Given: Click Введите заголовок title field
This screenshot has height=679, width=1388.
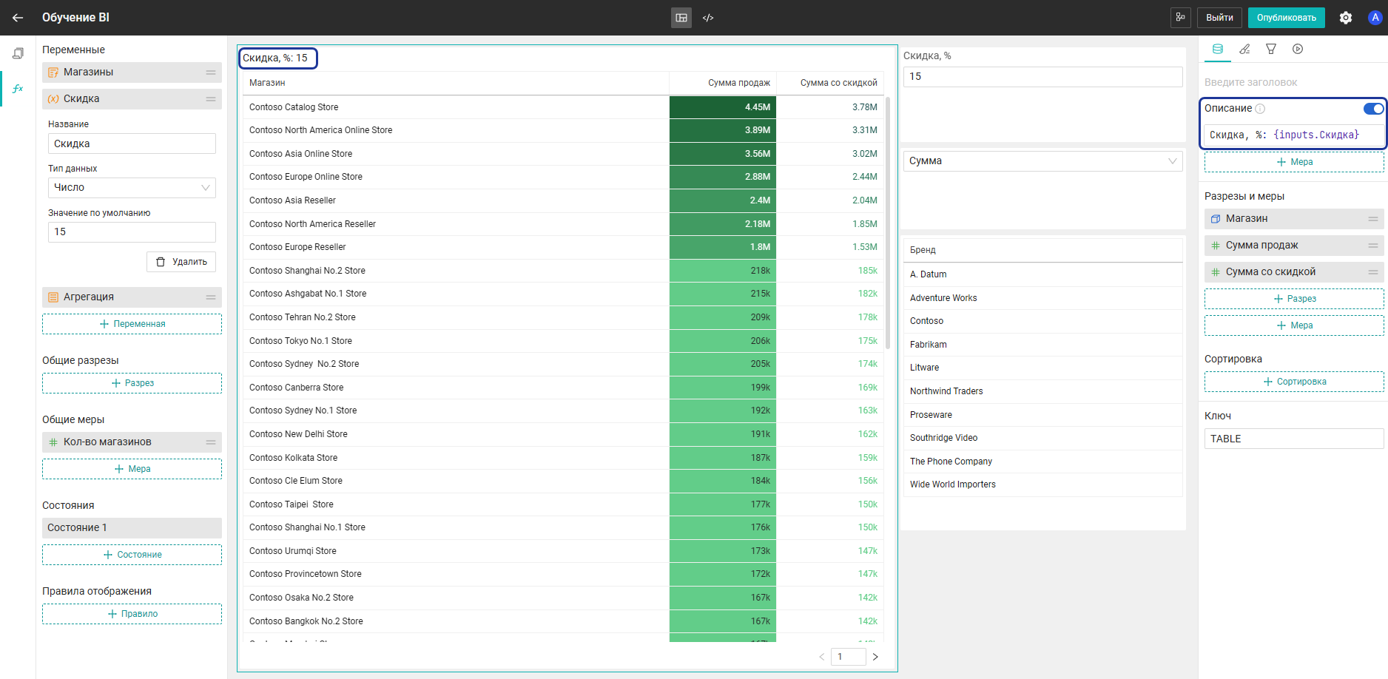Looking at the screenshot, I should pyautogui.click(x=1294, y=82).
